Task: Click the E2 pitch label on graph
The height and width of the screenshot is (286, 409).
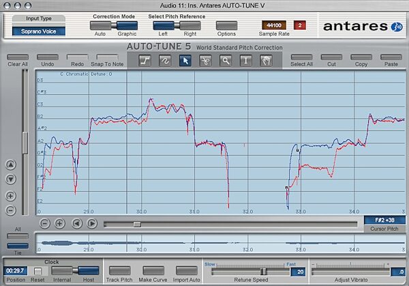Action: coord(40,201)
